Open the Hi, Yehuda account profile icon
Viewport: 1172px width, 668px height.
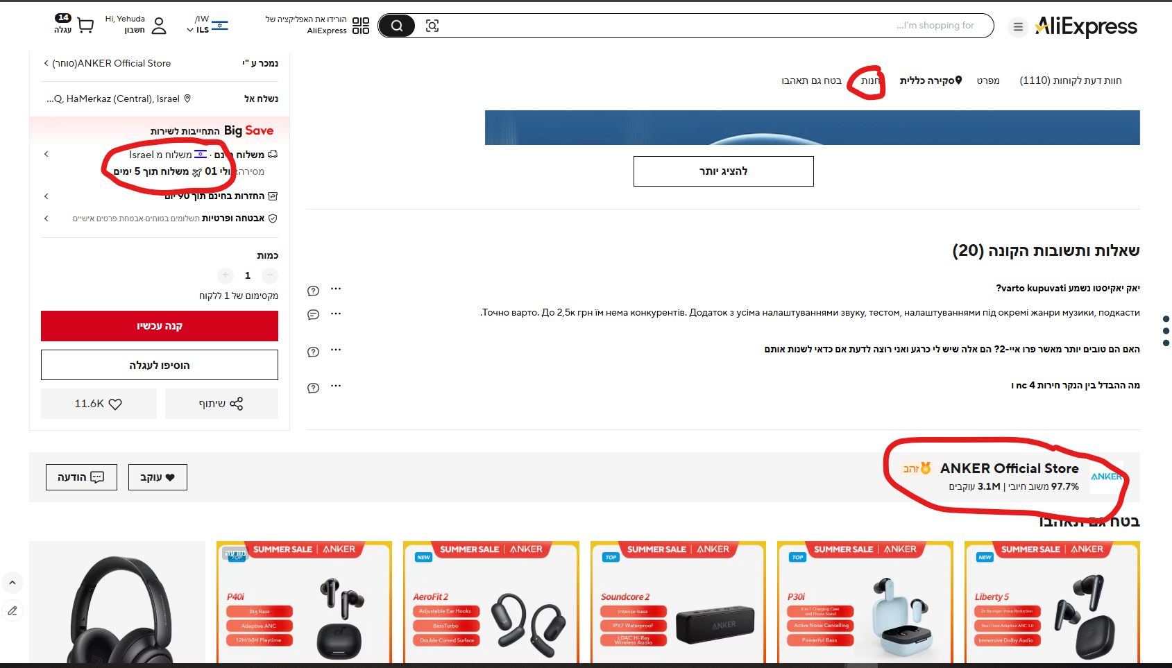(159, 26)
